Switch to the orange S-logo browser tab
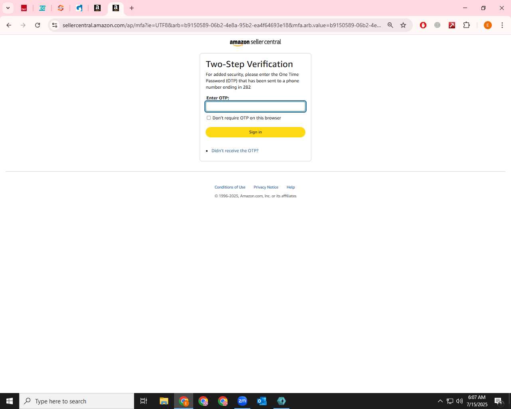511x409 pixels. [61, 8]
